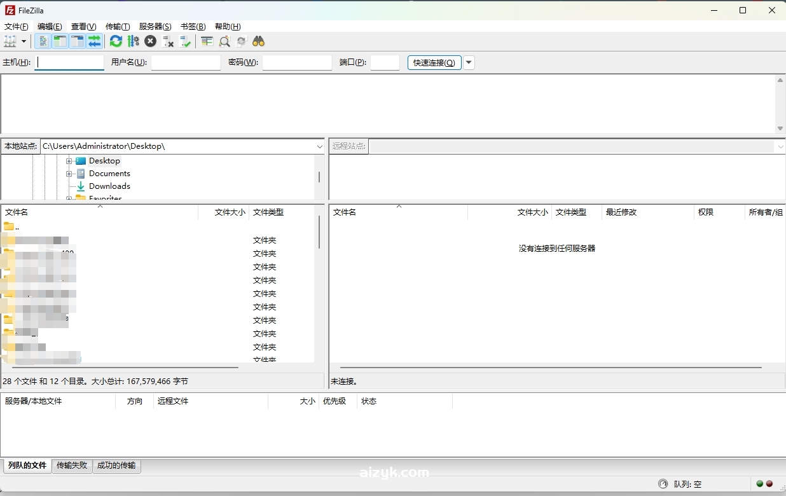Open the speed limits gauge icon
Screen dimensions: 786x496
coord(134,41)
